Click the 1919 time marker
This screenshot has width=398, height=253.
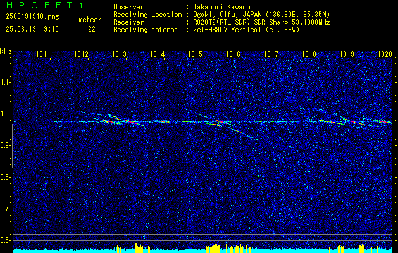click(x=347, y=54)
